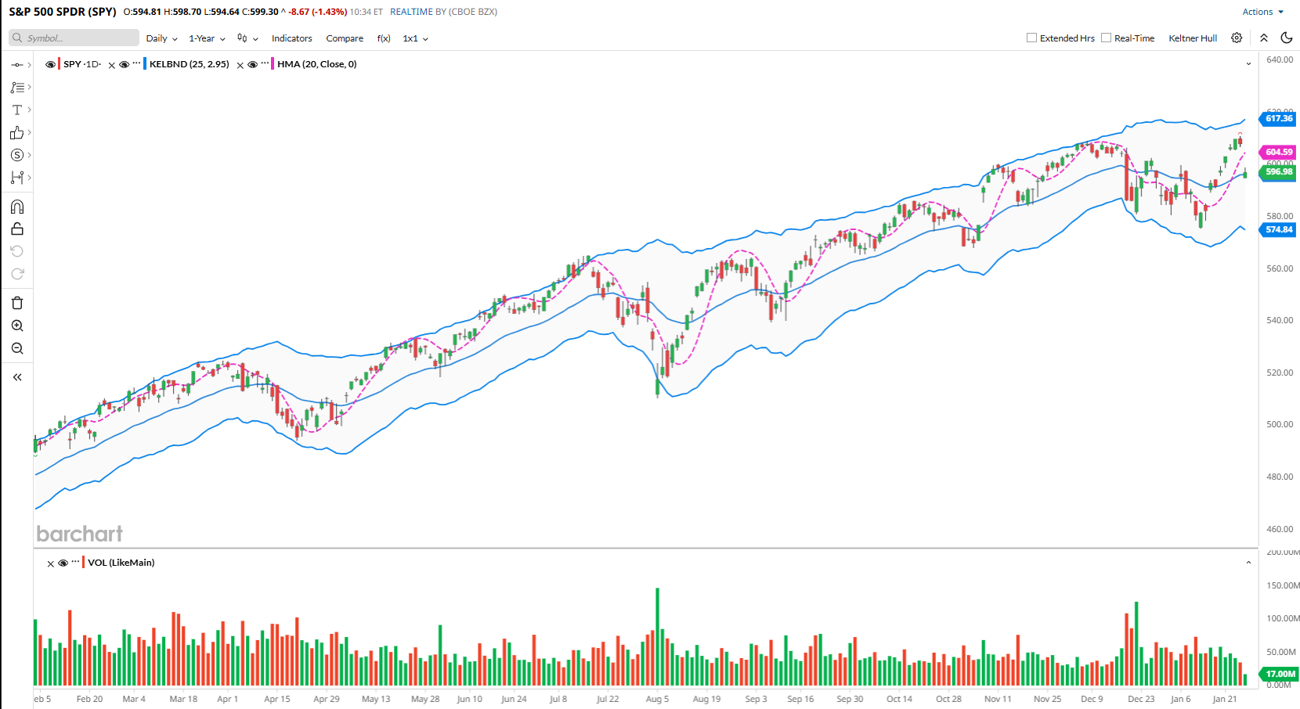Open the Daily frequency dropdown

(x=161, y=38)
